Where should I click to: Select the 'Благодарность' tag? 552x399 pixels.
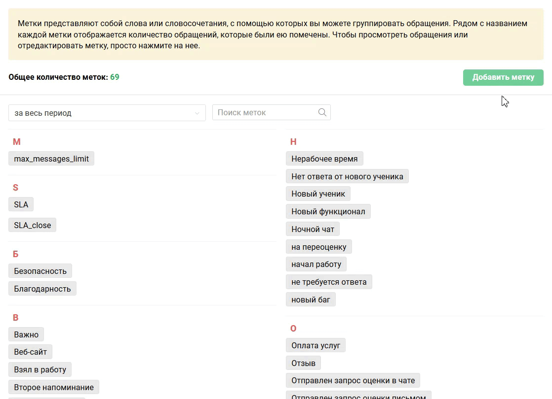tap(42, 289)
